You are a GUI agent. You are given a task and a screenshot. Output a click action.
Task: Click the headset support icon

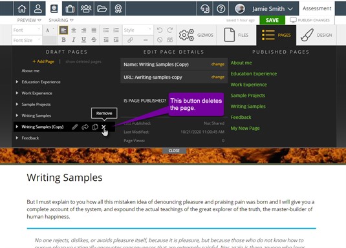click(205, 8)
